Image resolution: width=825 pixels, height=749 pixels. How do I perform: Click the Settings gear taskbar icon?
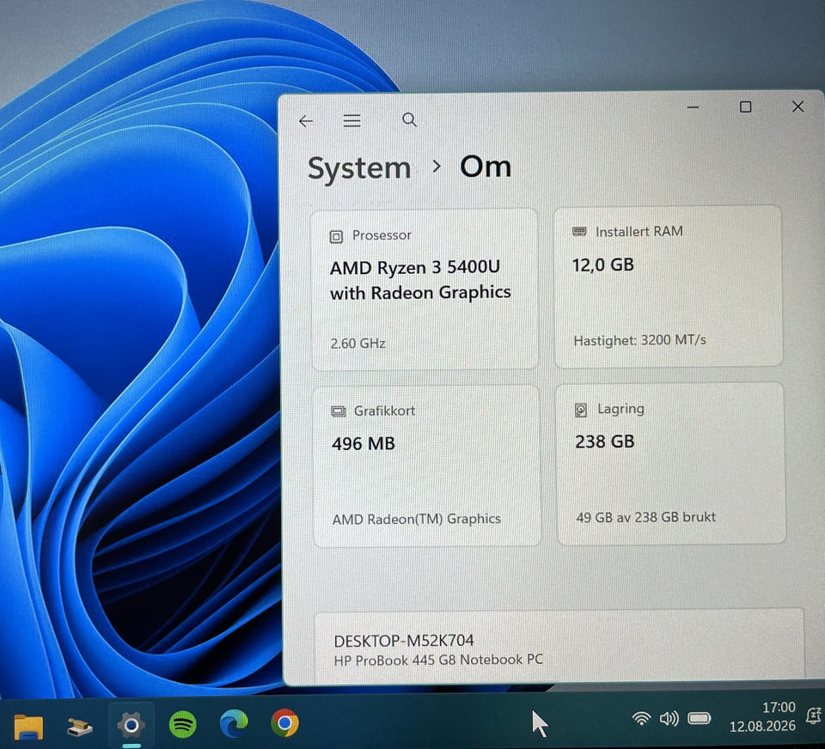coord(131,725)
